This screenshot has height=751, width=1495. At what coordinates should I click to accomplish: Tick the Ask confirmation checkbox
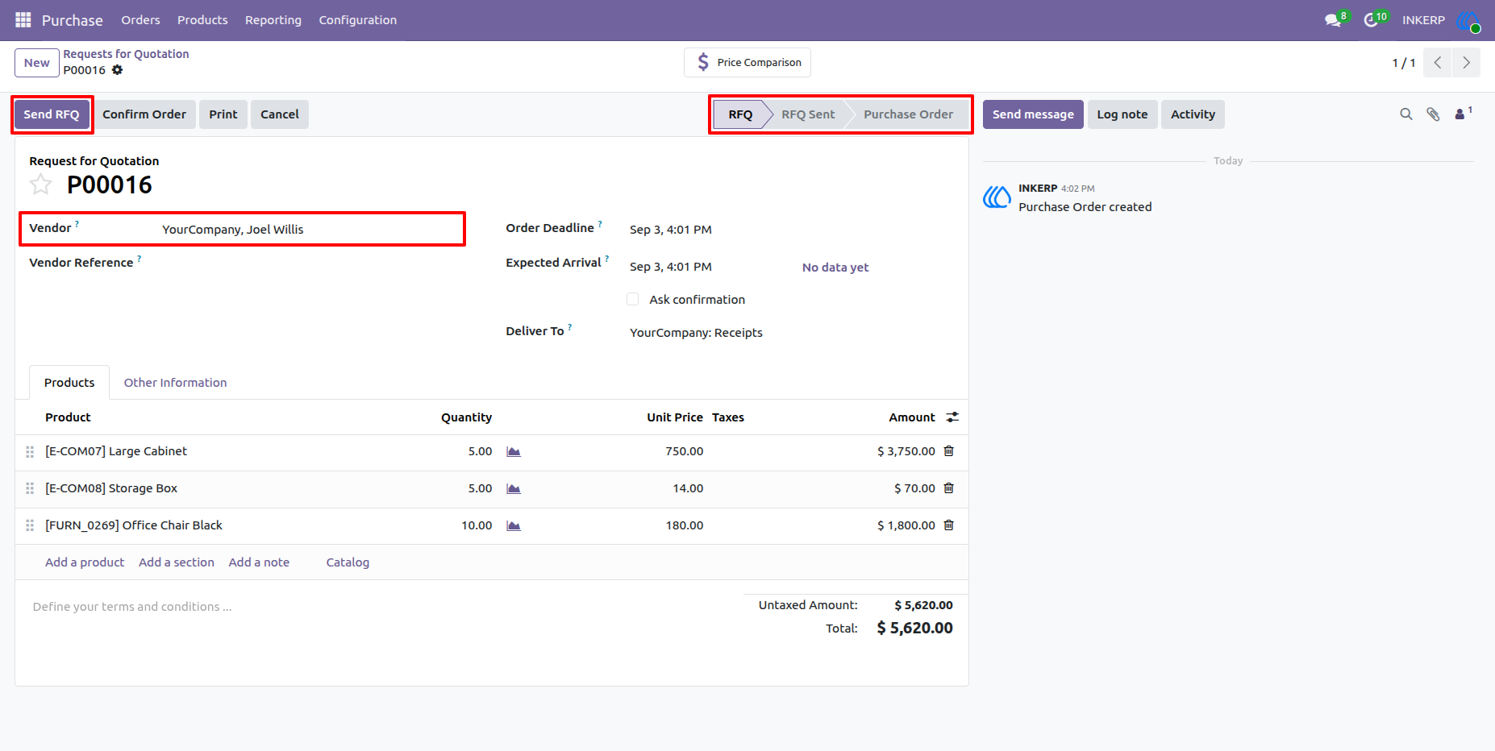point(633,299)
